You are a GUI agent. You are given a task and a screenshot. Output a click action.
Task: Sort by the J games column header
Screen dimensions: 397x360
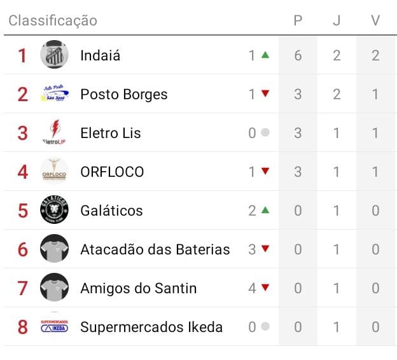coord(337,20)
